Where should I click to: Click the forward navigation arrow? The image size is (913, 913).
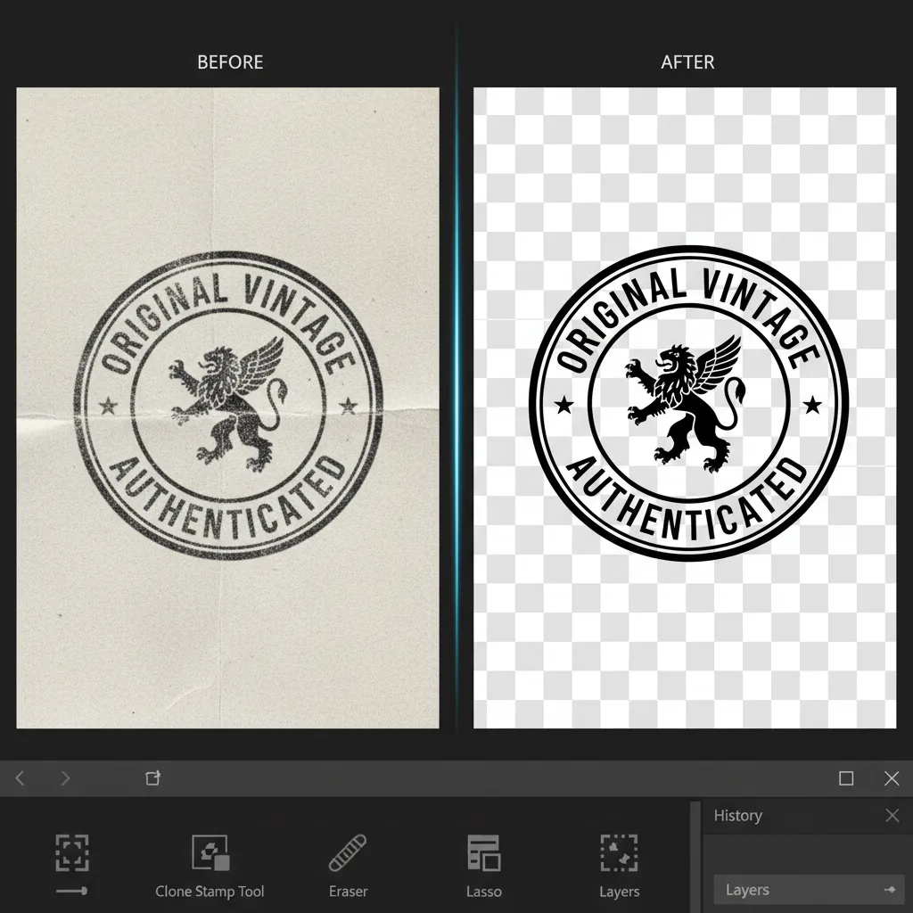pyautogui.click(x=64, y=777)
